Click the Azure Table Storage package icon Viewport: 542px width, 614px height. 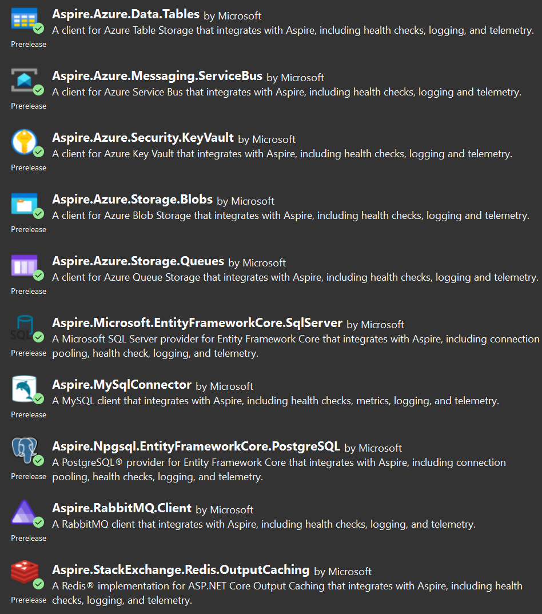(24, 18)
